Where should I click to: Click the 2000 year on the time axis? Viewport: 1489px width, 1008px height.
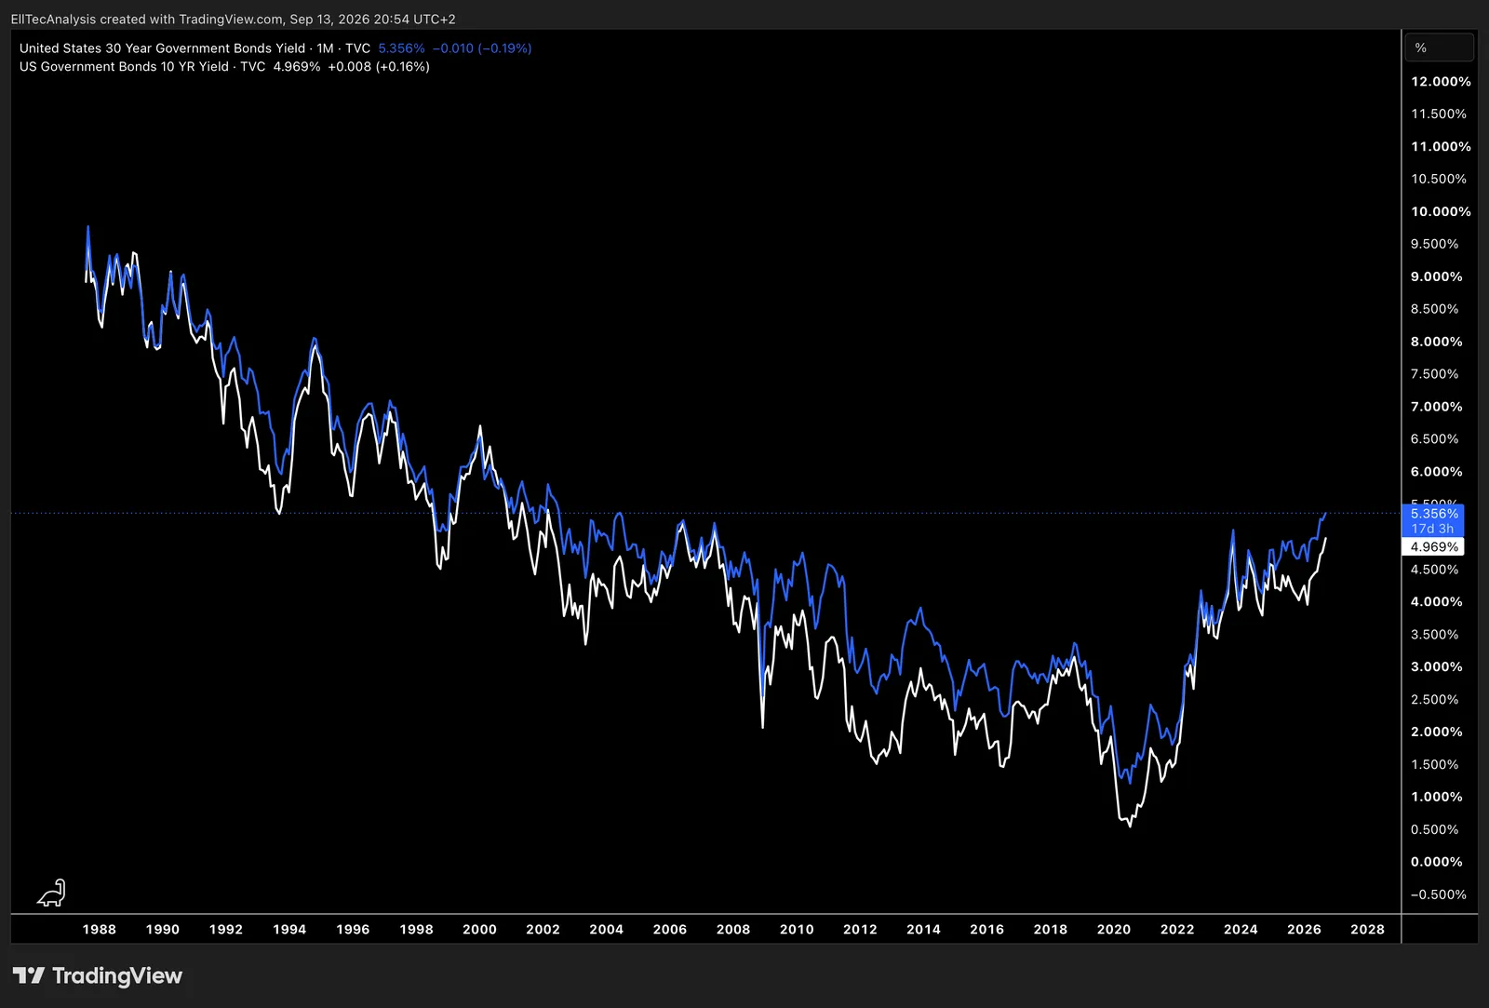point(479,929)
